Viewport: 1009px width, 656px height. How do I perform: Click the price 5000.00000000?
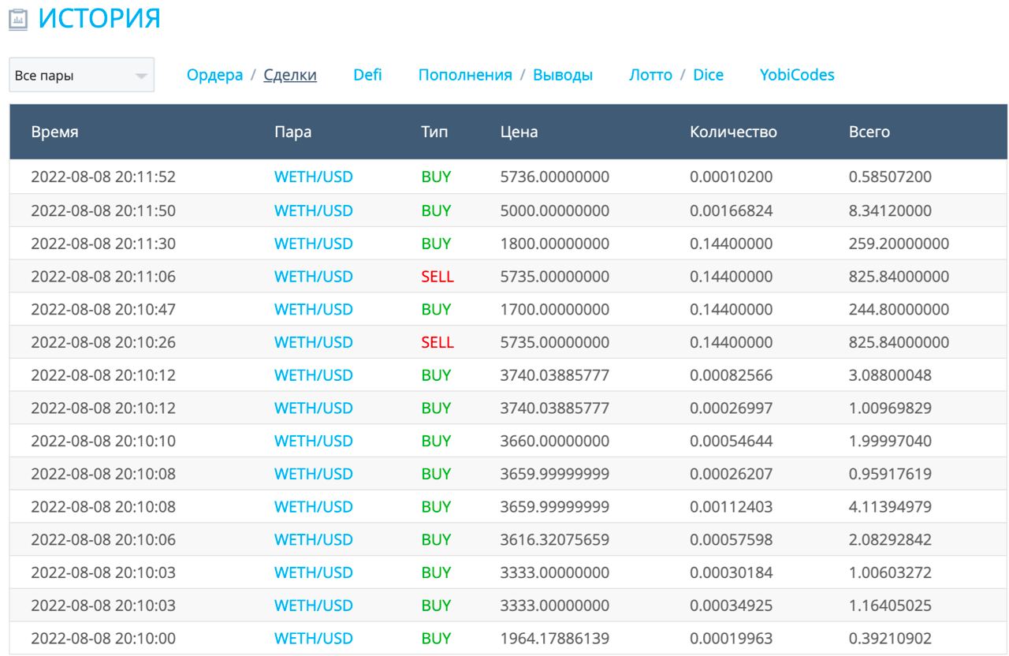point(555,210)
